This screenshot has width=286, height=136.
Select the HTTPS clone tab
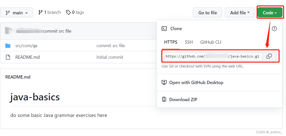click(171, 42)
